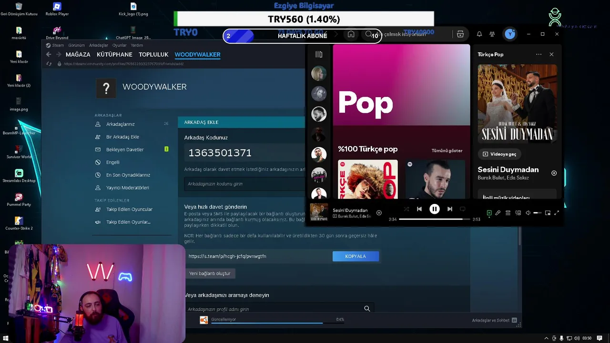Enter Spotify full screen mode

(x=556, y=213)
